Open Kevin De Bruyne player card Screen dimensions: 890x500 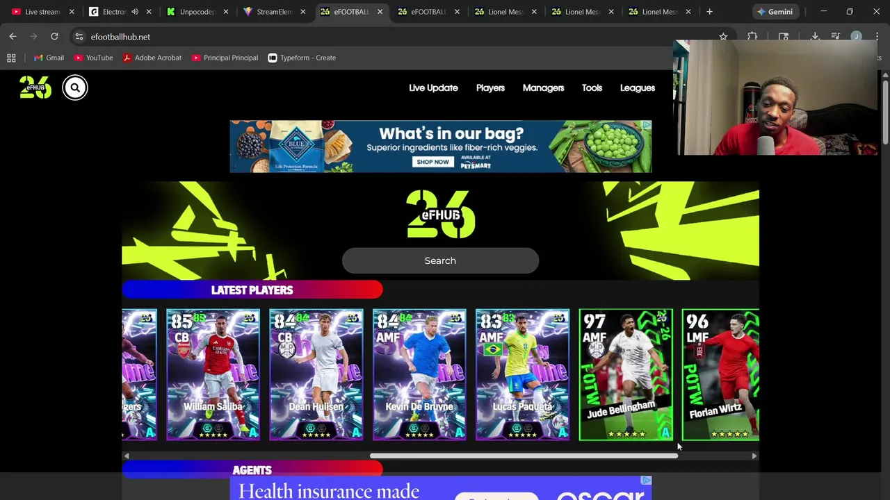[419, 374]
